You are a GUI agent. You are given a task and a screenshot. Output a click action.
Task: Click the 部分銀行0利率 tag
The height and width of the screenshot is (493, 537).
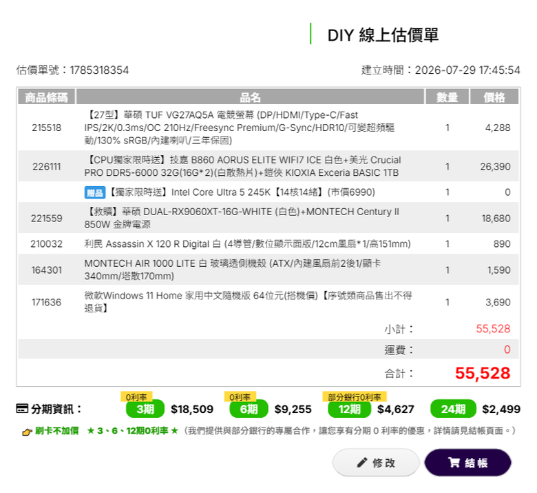click(x=355, y=397)
